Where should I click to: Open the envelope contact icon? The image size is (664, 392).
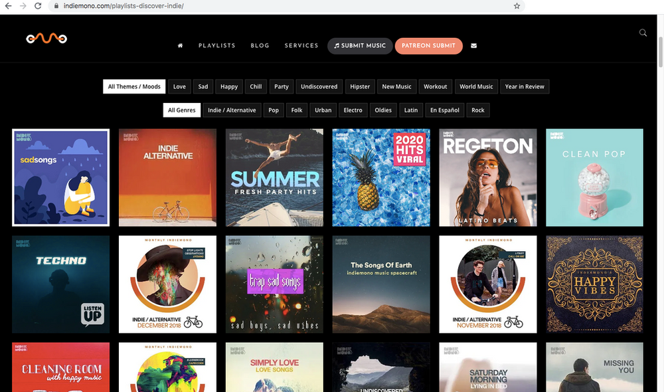coord(474,46)
